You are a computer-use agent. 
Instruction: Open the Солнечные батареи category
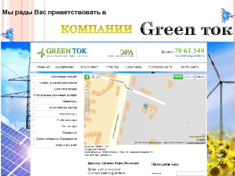64,77
